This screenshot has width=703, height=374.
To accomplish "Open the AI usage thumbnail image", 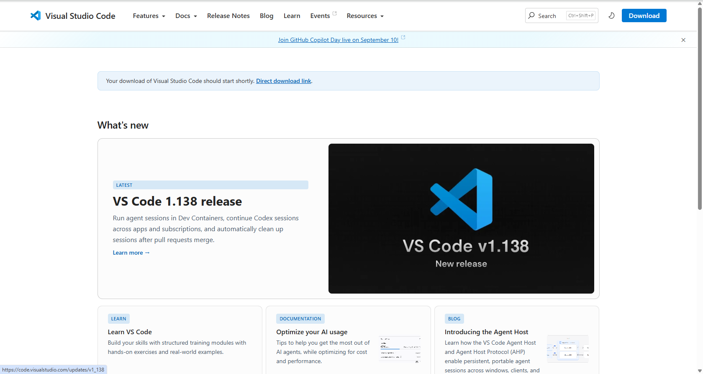I will pos(400,349).
